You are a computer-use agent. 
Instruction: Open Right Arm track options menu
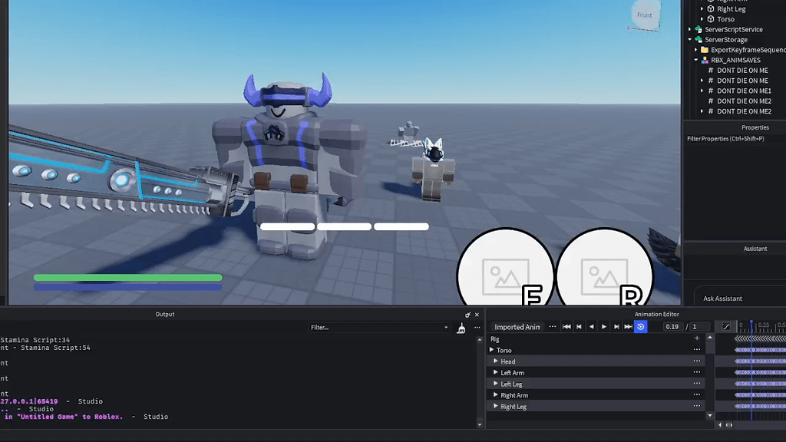coord(697,395)
